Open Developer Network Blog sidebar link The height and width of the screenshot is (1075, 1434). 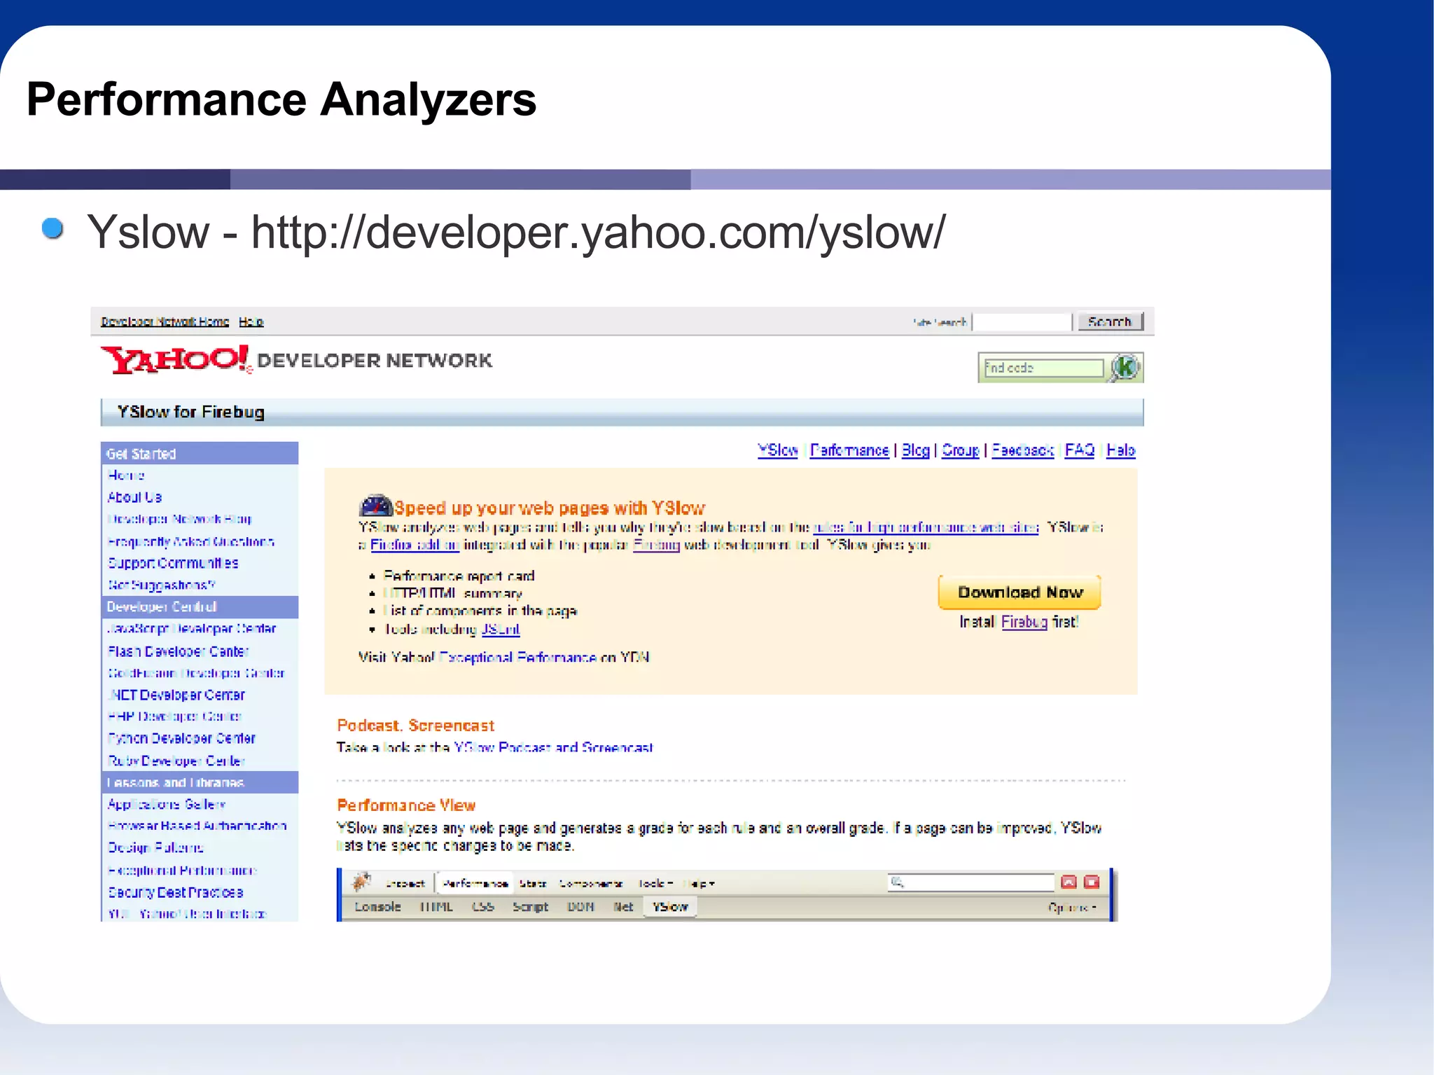[179, 519]
